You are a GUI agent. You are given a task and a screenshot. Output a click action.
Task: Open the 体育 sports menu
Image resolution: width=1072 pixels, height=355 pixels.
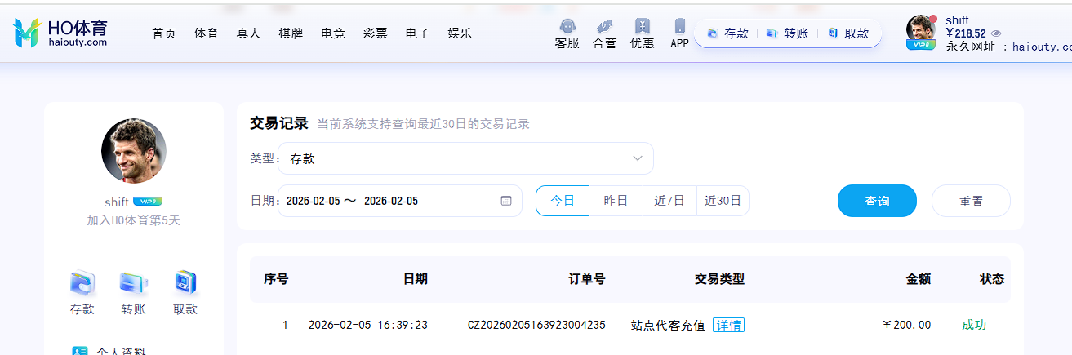(206, 33)
